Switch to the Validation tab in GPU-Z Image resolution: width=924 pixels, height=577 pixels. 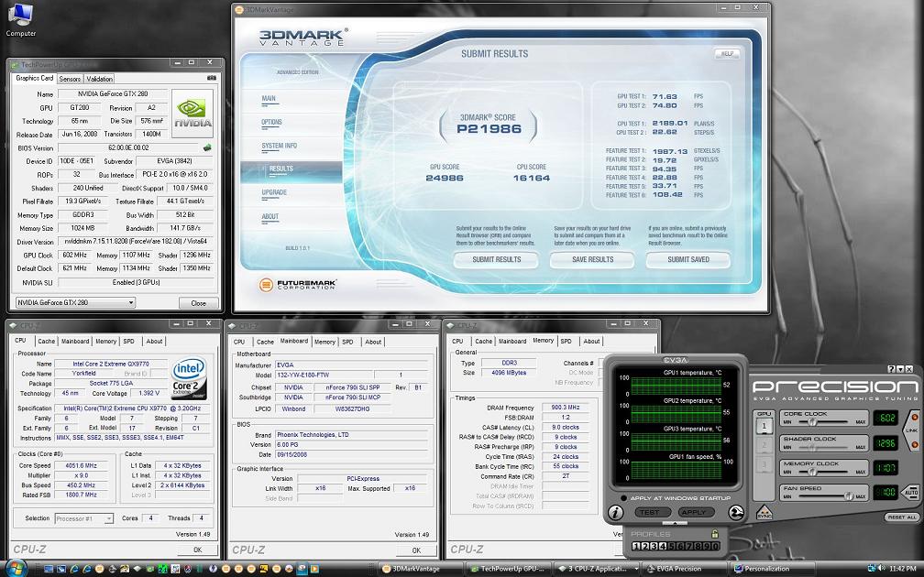[99, 79]
